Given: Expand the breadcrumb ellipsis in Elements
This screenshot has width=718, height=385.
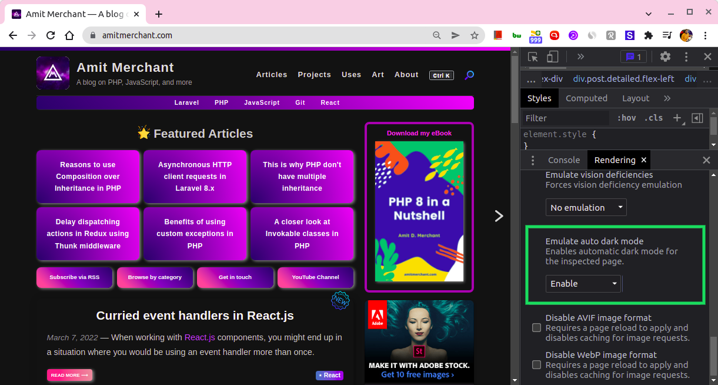Looking at the screenshot, I should pyautogui.click(x=531, y=79).
